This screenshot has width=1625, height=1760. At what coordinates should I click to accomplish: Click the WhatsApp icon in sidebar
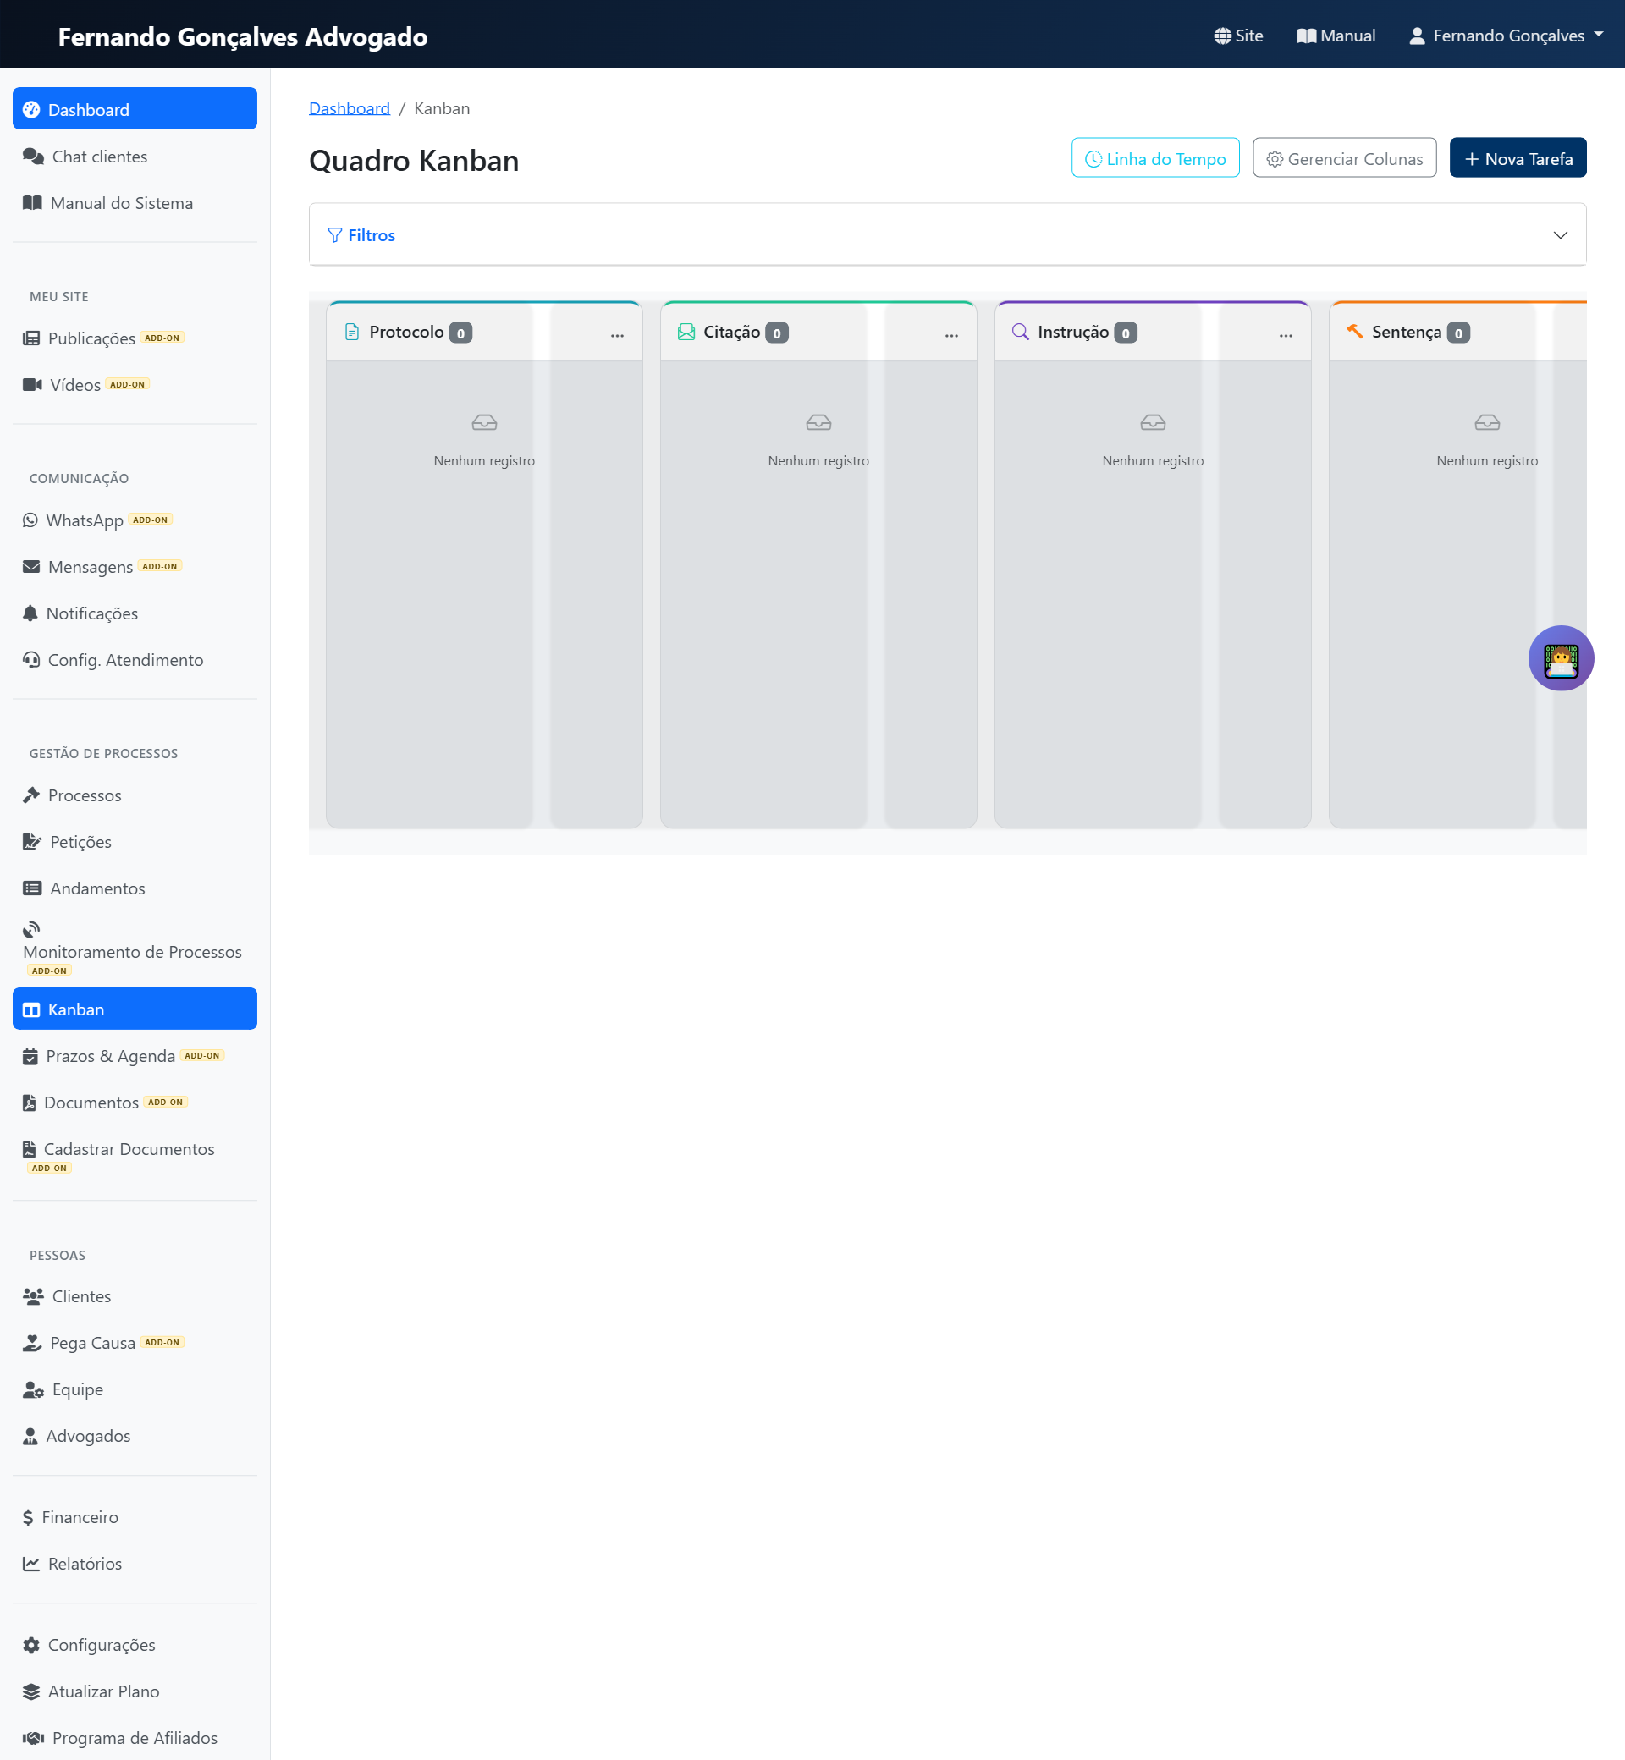(30, 520)
